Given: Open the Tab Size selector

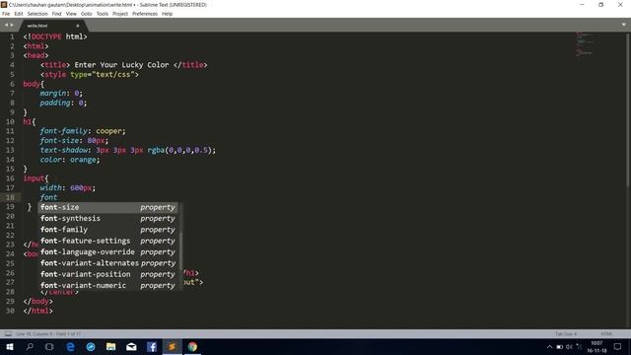Looking at the screenshot, I should (566, 333).
